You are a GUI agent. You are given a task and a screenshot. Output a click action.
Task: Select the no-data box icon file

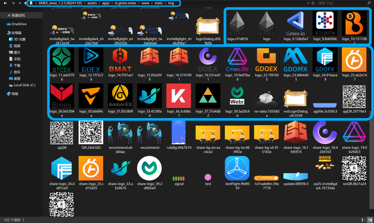[266, 98]
